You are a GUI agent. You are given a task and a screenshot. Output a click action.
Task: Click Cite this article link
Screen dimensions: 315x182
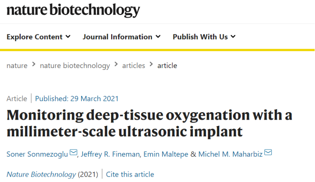point(130,174)
